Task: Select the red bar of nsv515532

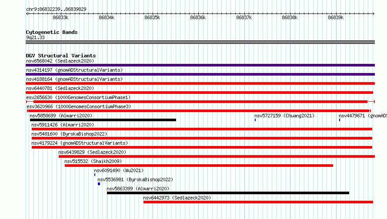Action: (x=199, y=166)
